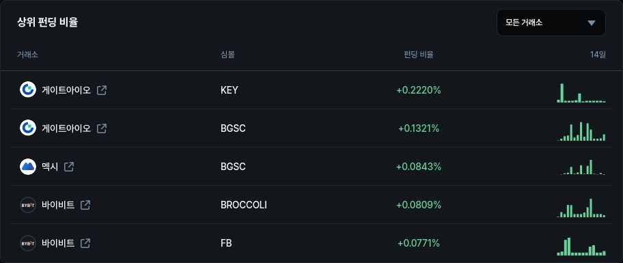Click the 14일 column header
The image size is (623, 263).
598,55
